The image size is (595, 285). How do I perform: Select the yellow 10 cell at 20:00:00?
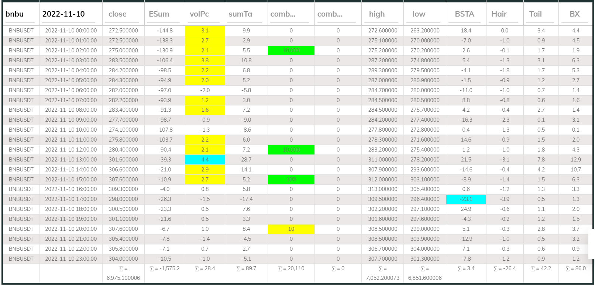[x=291, y=229]
